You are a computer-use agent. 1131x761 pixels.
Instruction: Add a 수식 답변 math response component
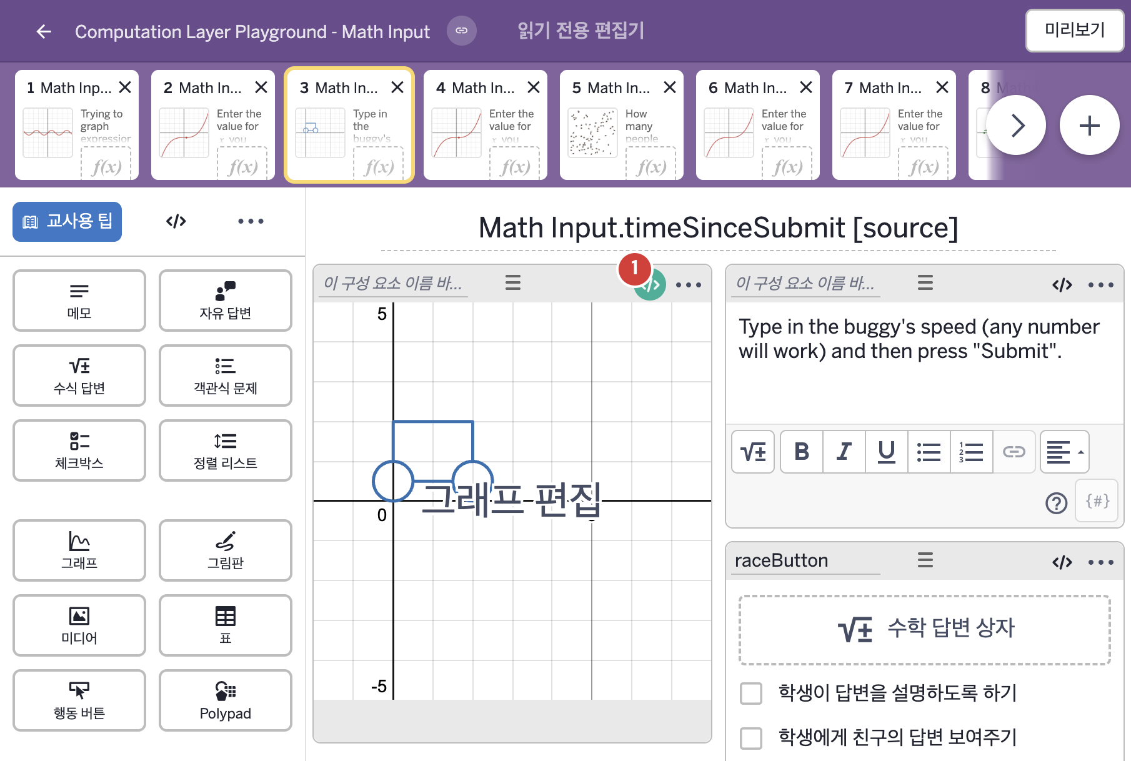[79, 376]
